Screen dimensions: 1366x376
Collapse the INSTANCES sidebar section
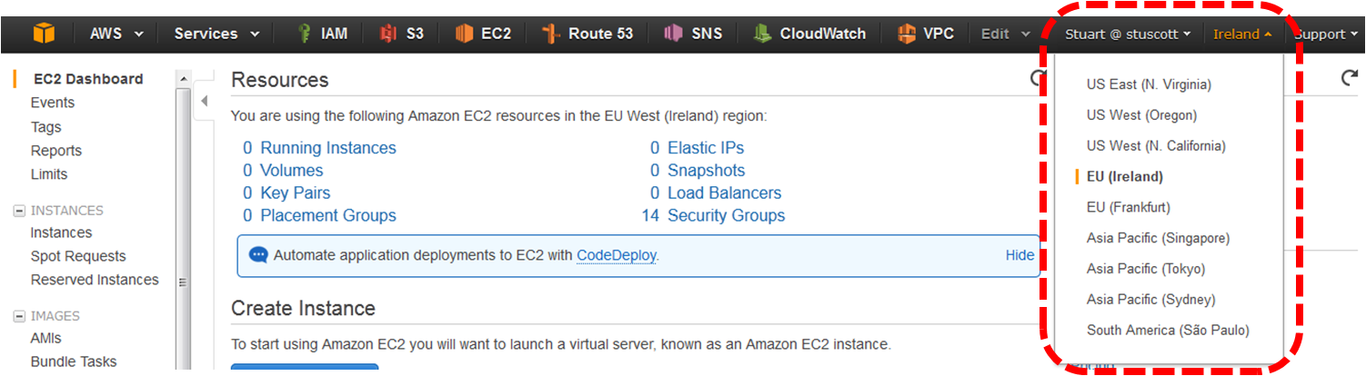[18, 211]
